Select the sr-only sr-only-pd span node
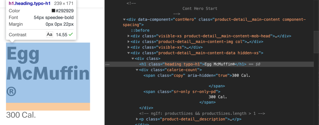This screenshot has width=319, height=125. pos(182,92)
